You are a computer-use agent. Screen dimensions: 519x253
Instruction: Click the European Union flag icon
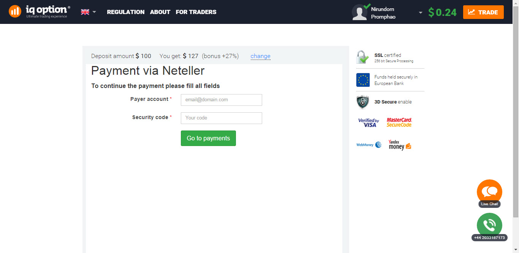coord(363,80)
